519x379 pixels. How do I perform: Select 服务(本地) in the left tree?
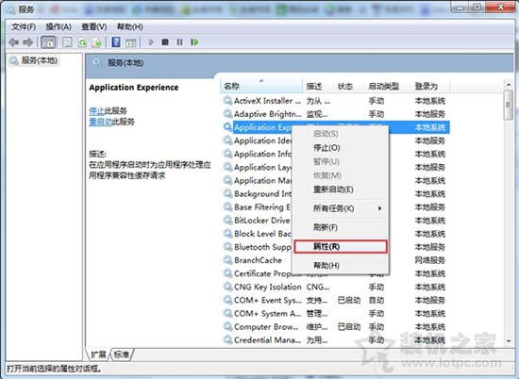click(40, 60)
